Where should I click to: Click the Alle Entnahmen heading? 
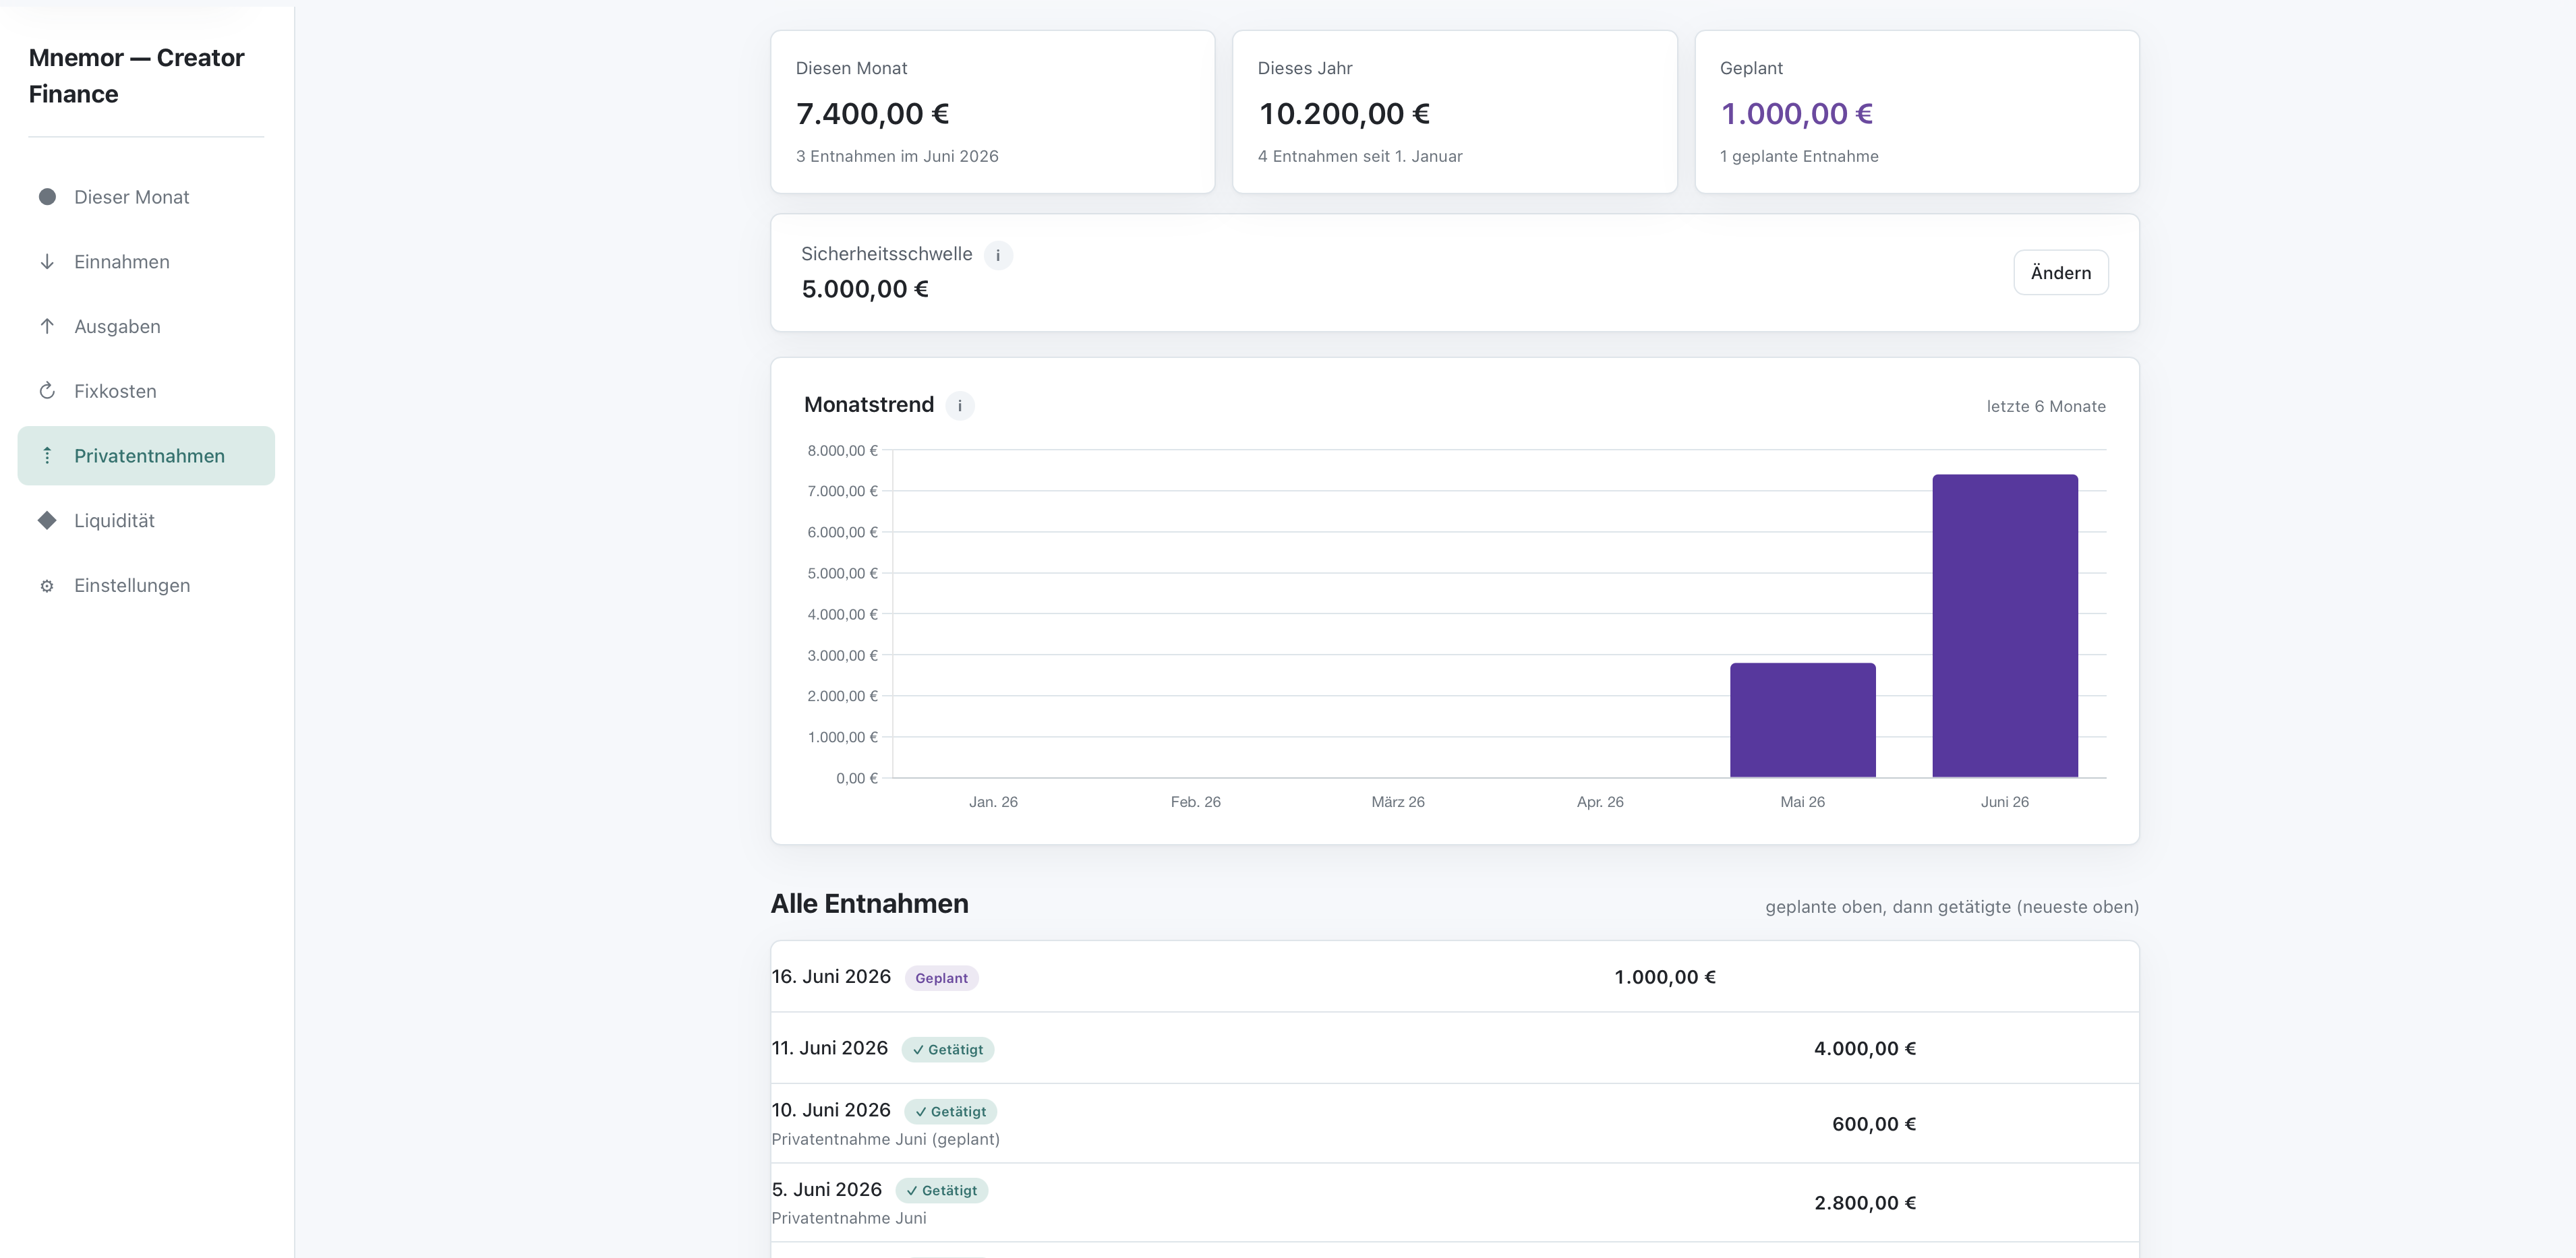point(869,904)
